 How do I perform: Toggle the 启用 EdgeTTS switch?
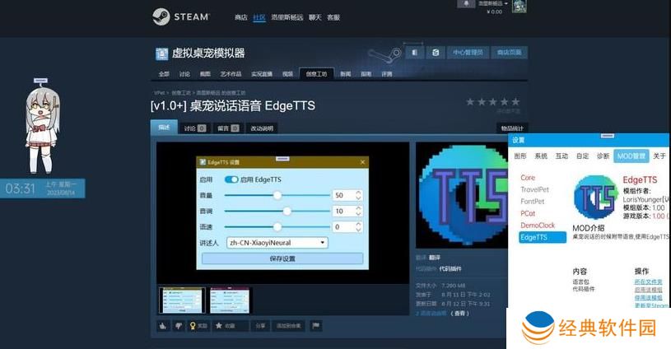231,179
